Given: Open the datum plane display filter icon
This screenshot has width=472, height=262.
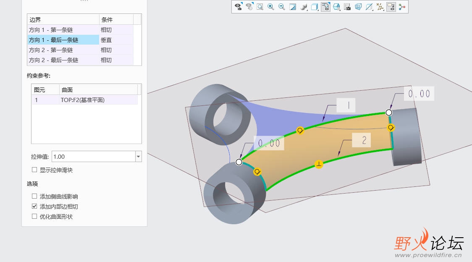Looking at the screenshot, I should pos(370,7).
